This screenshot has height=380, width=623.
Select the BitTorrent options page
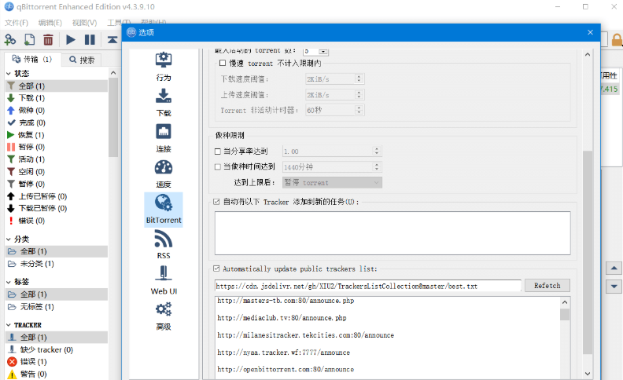tap(164, 210)
